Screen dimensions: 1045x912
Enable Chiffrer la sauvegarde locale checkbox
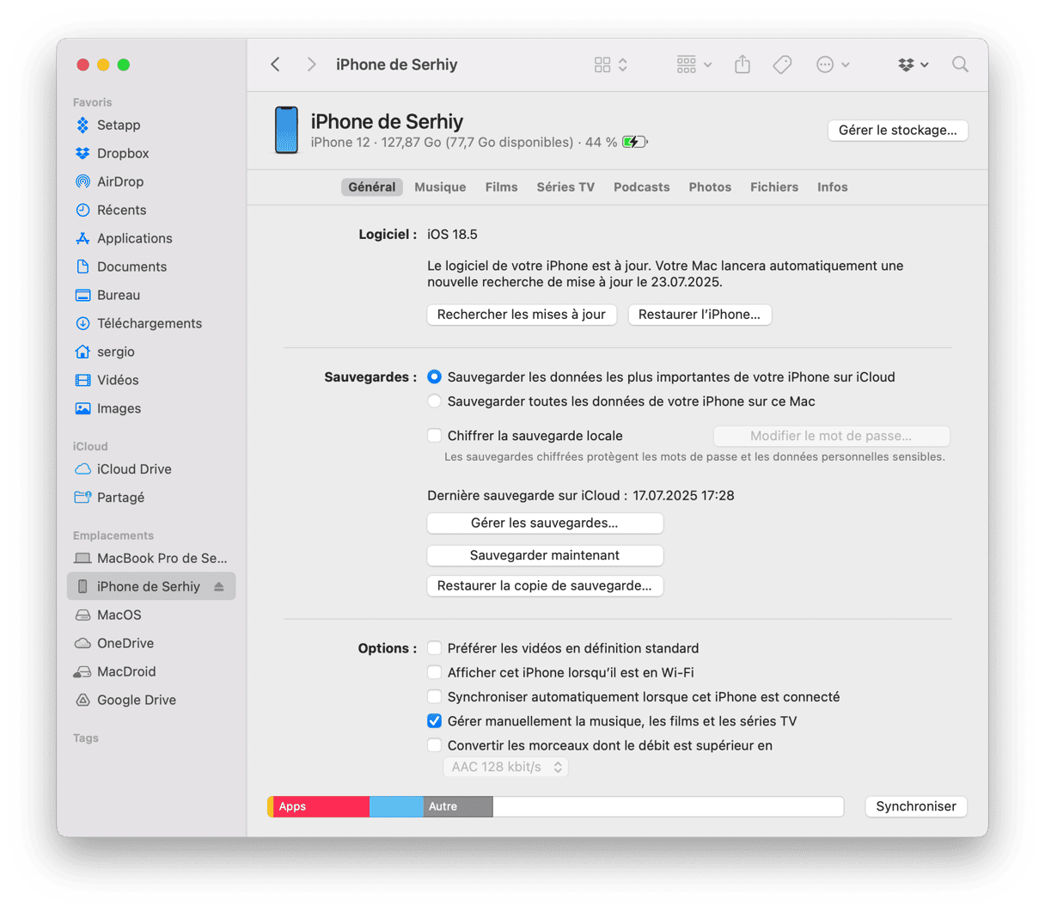[435, 436]
